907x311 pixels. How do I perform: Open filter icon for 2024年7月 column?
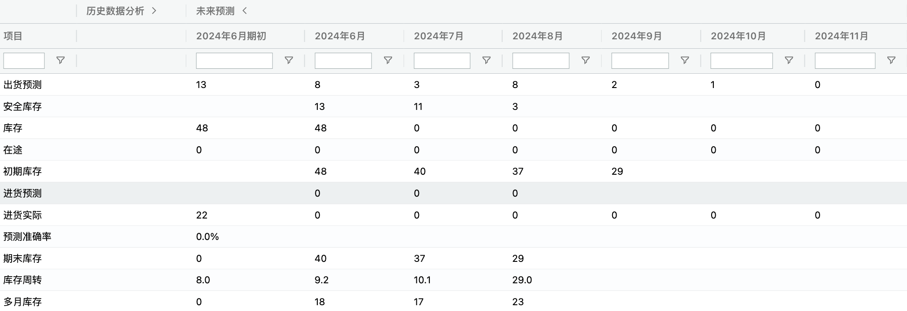(486, 60)
